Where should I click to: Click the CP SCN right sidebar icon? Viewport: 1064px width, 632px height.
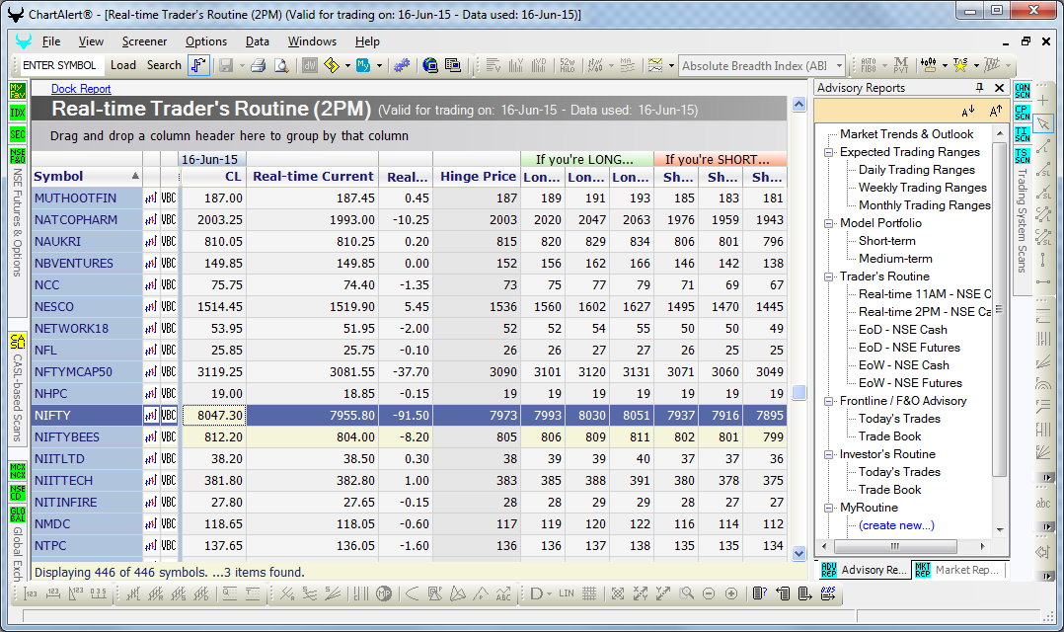1022,113
